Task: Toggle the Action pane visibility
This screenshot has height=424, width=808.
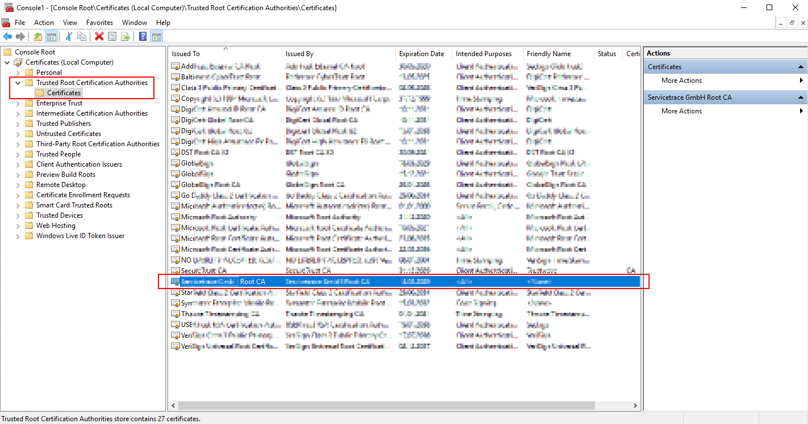Action: coord(157,36)
